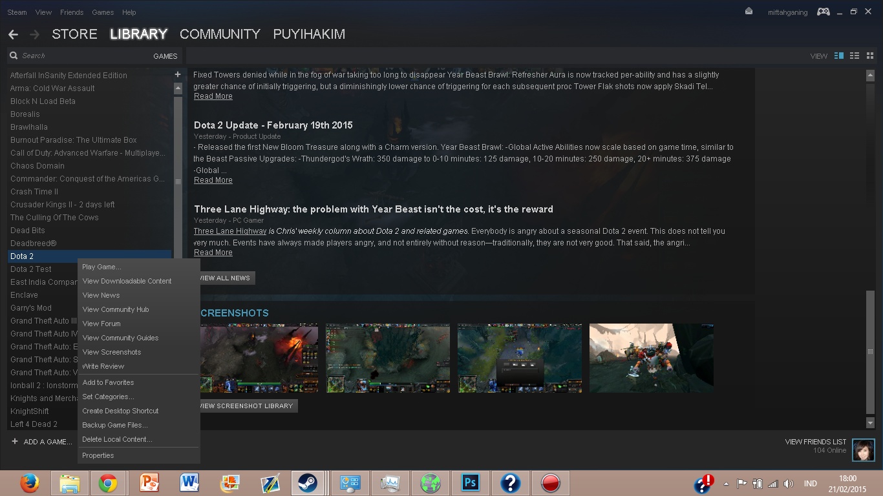Click the Steam icon in the taskbar

point(307,483)
